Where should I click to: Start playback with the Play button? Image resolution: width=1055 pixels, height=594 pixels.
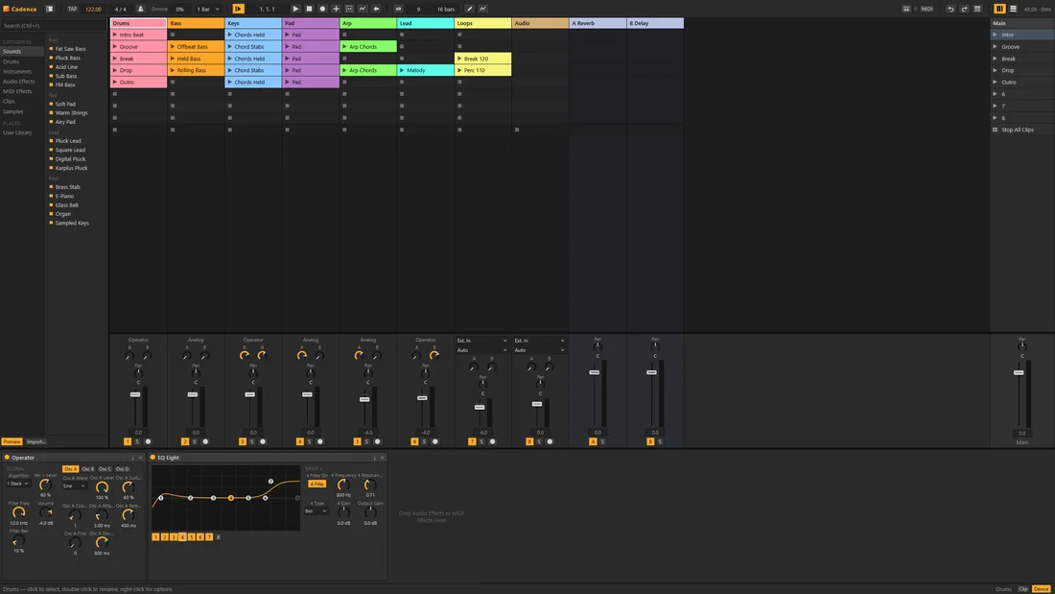coord(295,9)
